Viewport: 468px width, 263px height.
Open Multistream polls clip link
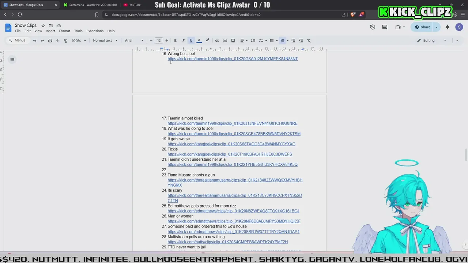coord(228,242)
